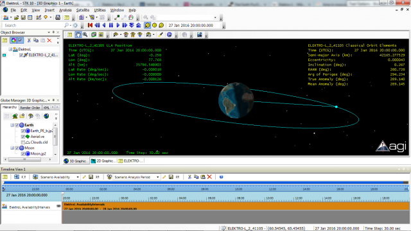Save the scenario with the floppy disk icon

coord(23,17)
